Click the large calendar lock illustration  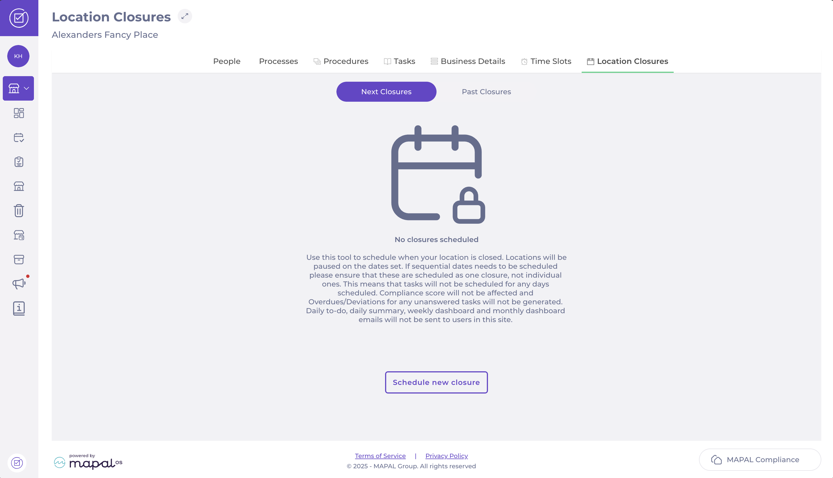coord(438,175)
